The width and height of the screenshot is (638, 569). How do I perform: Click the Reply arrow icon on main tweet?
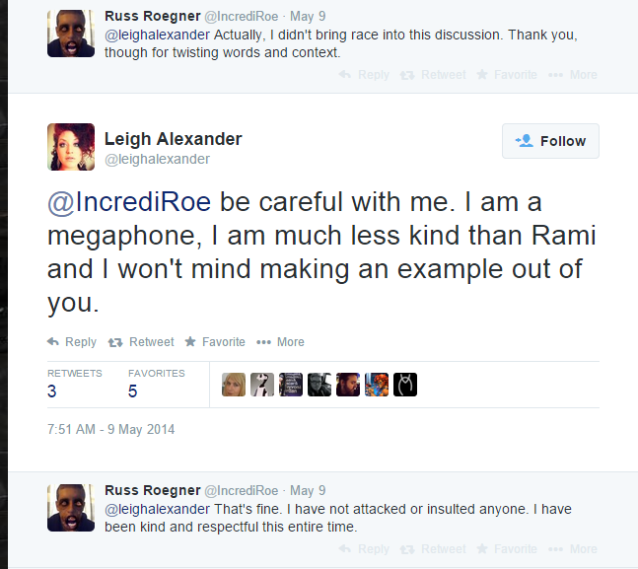pos(53,342)
